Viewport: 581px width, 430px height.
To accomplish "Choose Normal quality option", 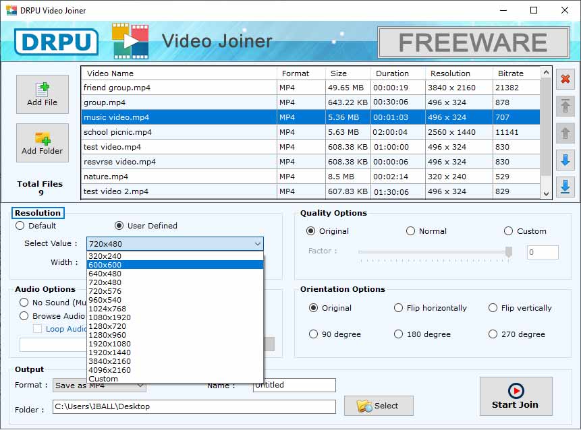I will coord(410,231).
